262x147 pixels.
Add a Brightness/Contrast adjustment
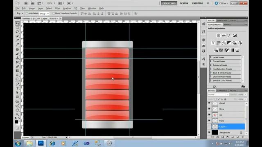pos(218,36)
